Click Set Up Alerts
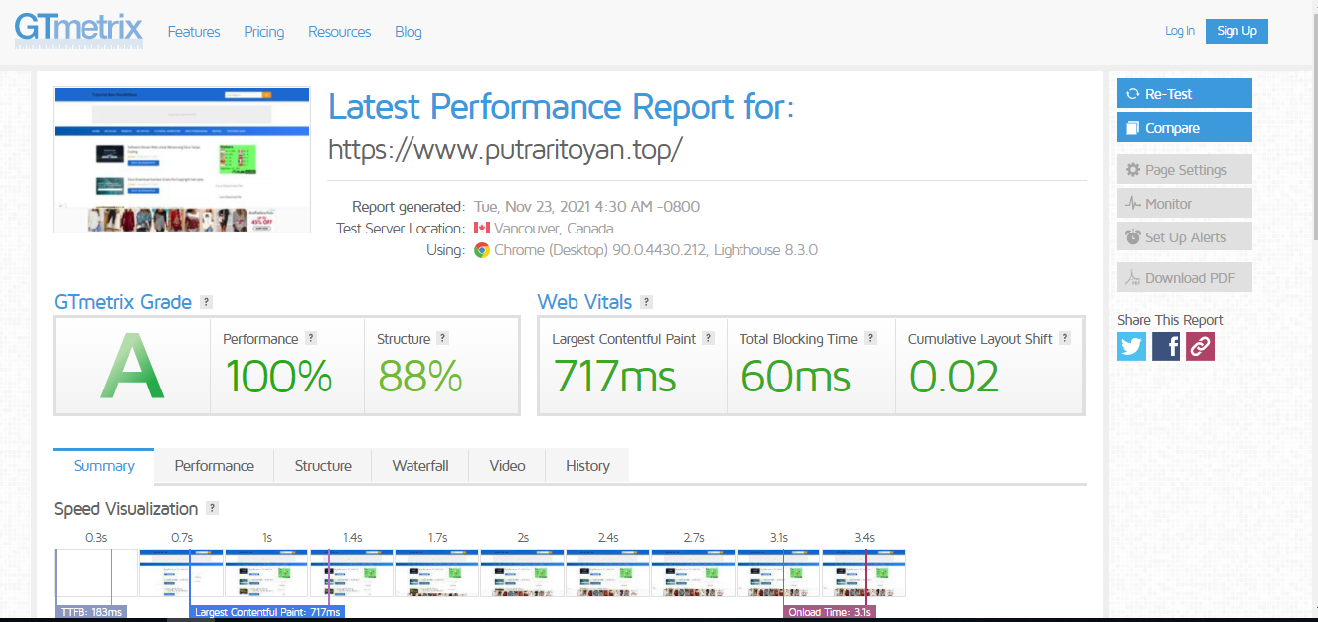This screenshot has height=622, width=1318. coord(1184,237)
